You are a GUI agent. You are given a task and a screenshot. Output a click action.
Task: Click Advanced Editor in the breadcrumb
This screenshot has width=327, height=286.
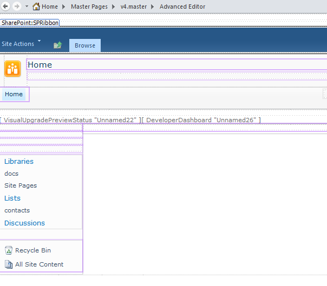[x=182, y=6]
